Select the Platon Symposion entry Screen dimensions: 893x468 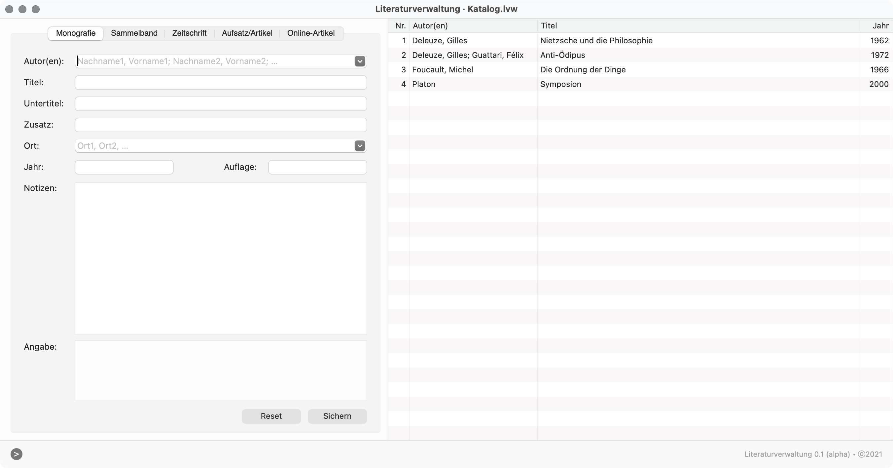point(560,84)
